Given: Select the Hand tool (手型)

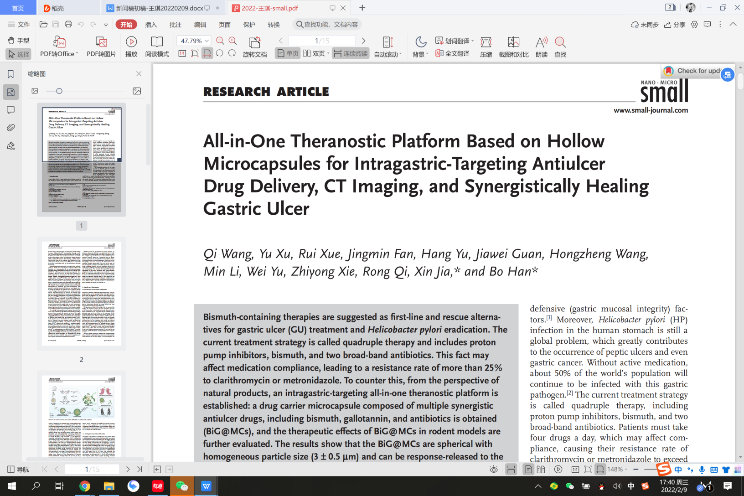Looking at the screenshot, I should tap(19, 41).
